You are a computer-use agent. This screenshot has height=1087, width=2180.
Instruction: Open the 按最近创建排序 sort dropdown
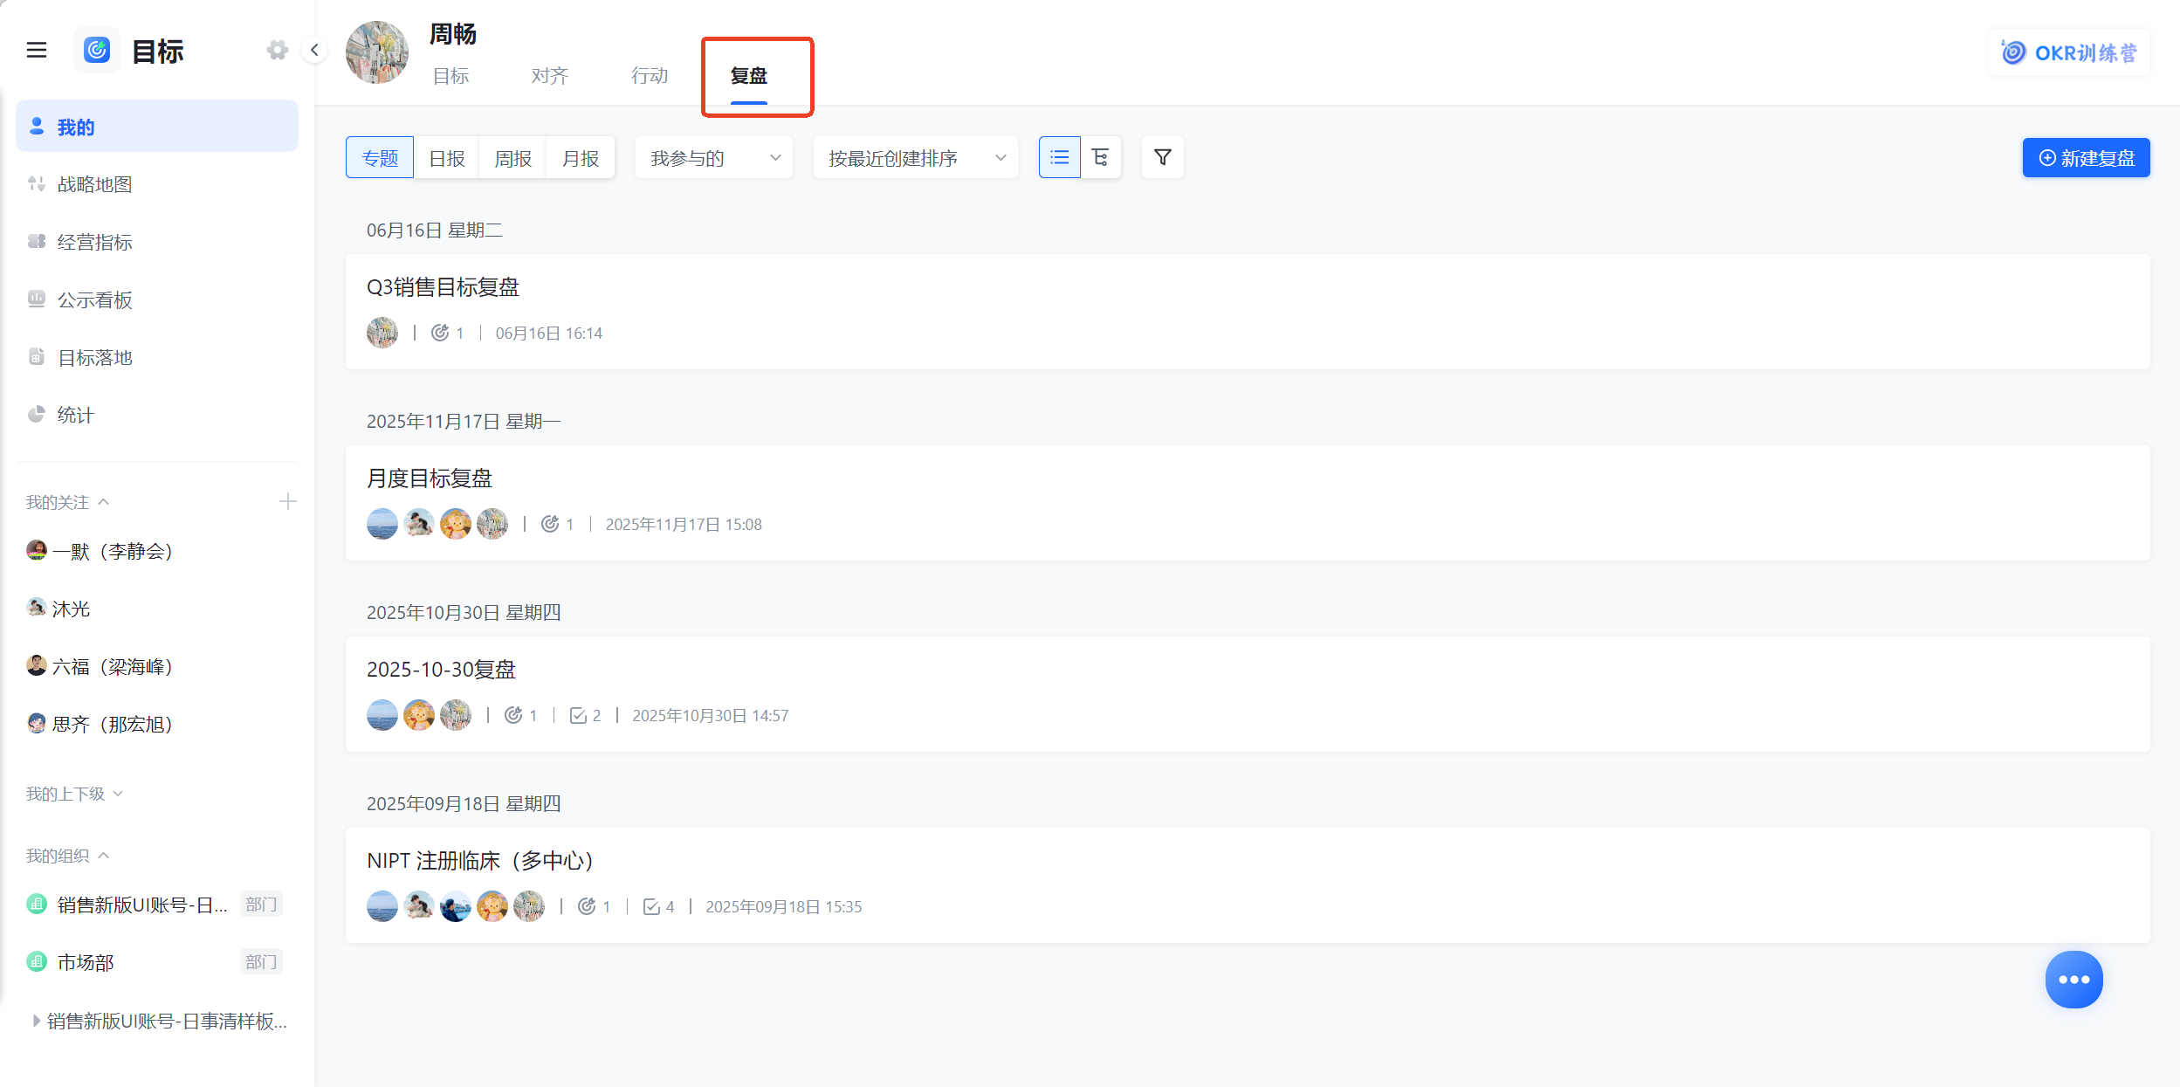point(915,158)
